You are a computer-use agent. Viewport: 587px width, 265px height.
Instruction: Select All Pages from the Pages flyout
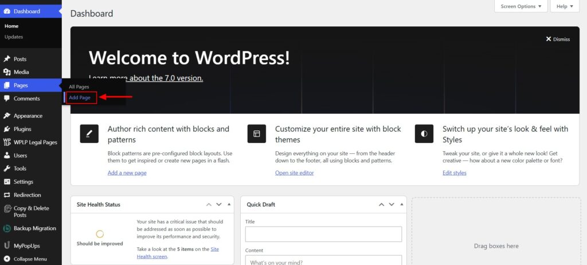79,87
